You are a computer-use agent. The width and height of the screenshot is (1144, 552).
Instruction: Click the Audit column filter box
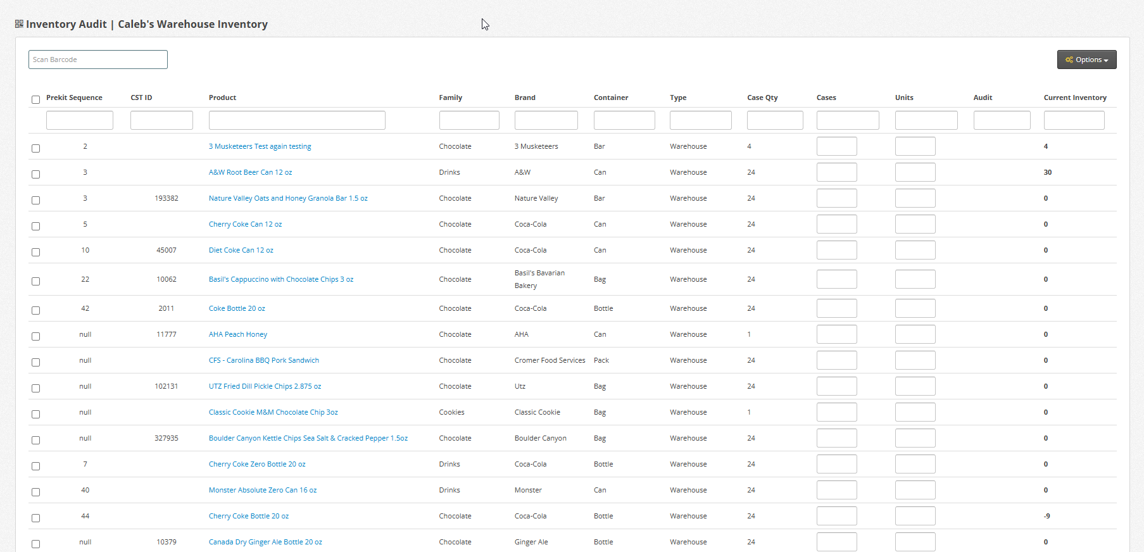(x=1002, y=120)
